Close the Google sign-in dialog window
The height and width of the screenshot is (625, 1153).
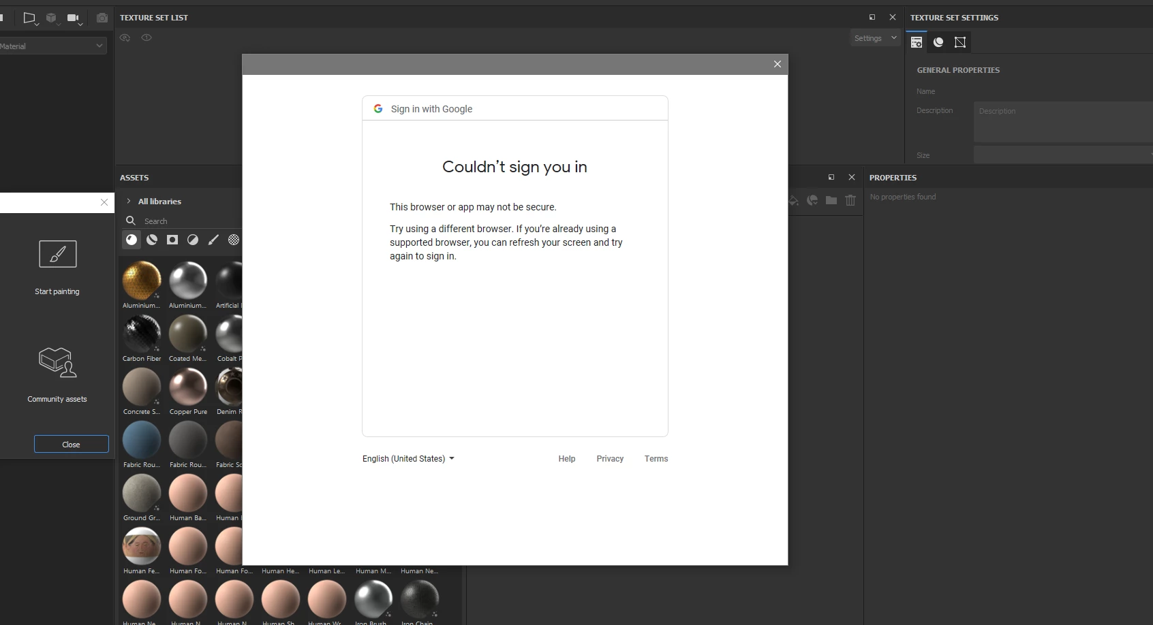pyautogui.click(x=778, y=64)
